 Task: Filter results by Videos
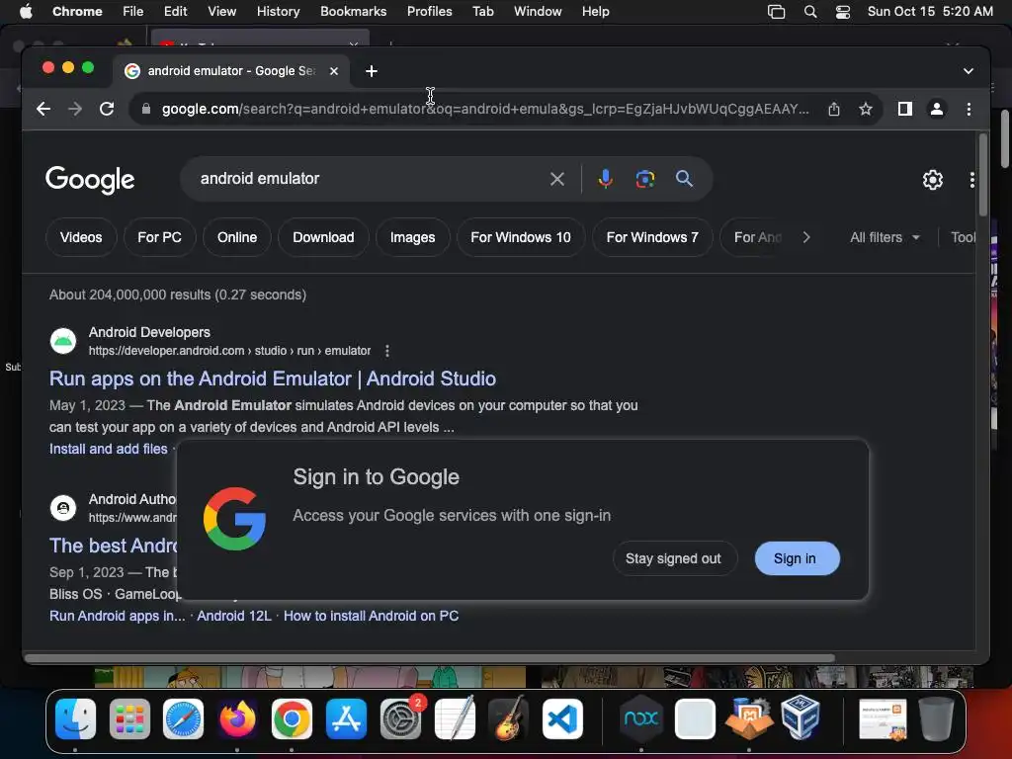point(81,237)
